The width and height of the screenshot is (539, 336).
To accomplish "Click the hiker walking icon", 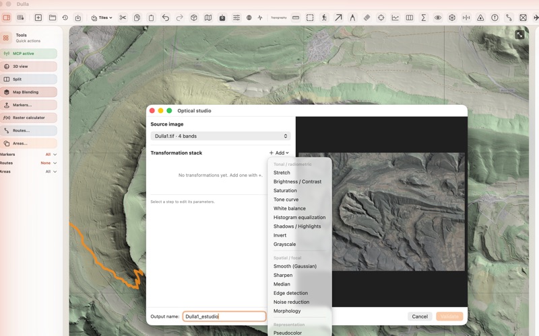I will point(324,17).
